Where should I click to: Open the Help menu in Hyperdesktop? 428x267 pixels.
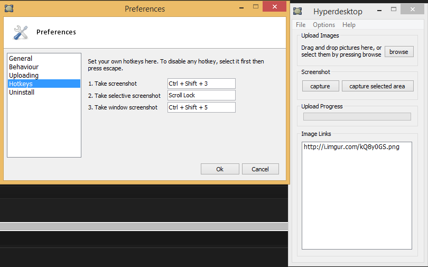click(349, 25)
